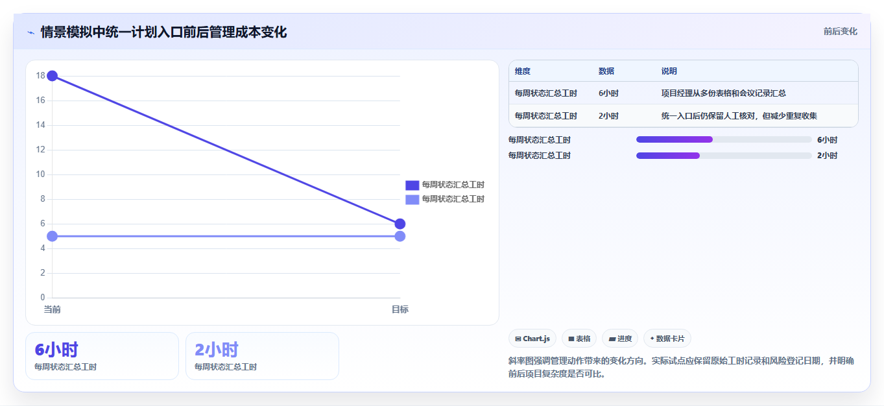
Task: Open the 2小时 summary card below the chart
Action: [262, 356]
